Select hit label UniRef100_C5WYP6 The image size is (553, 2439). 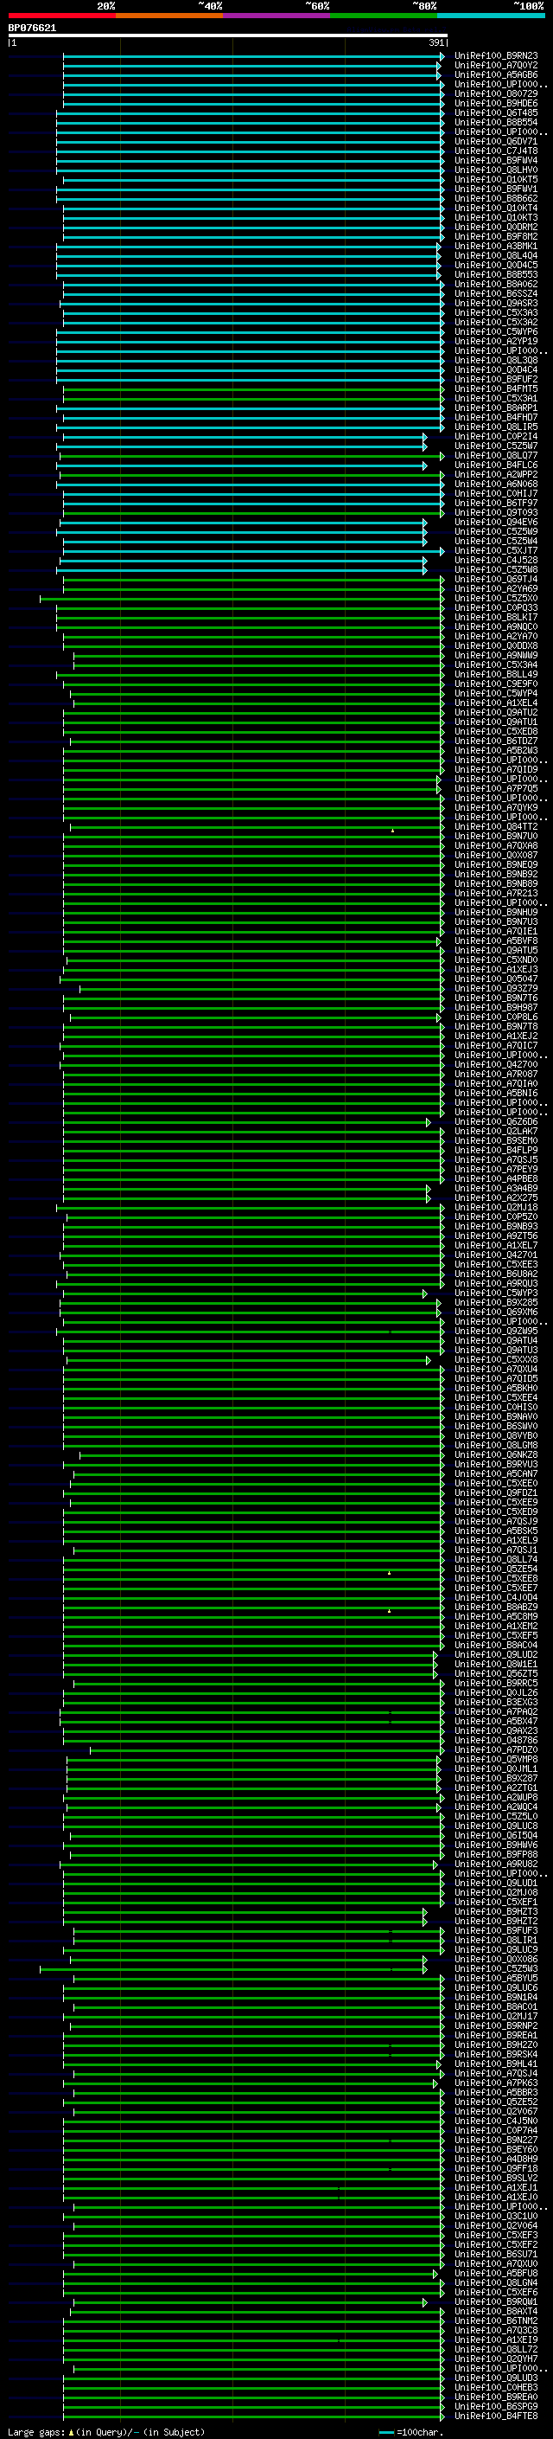click(496, 331)
